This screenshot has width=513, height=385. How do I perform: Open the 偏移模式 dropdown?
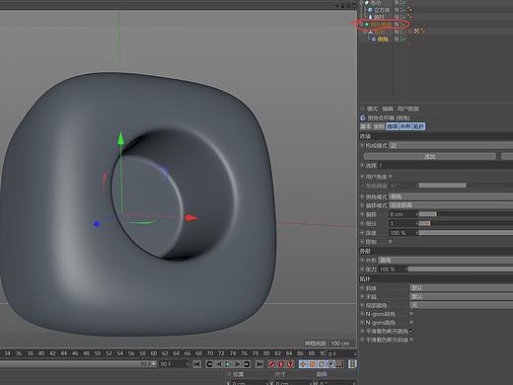tap(451, 205)
